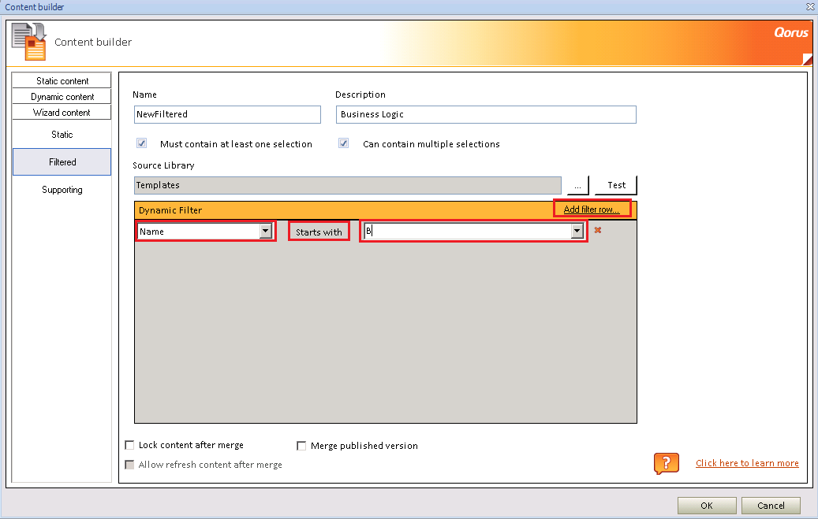Click the Source Library label

[163, 165]
